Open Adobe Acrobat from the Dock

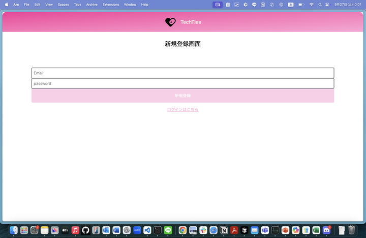(234, 230)
